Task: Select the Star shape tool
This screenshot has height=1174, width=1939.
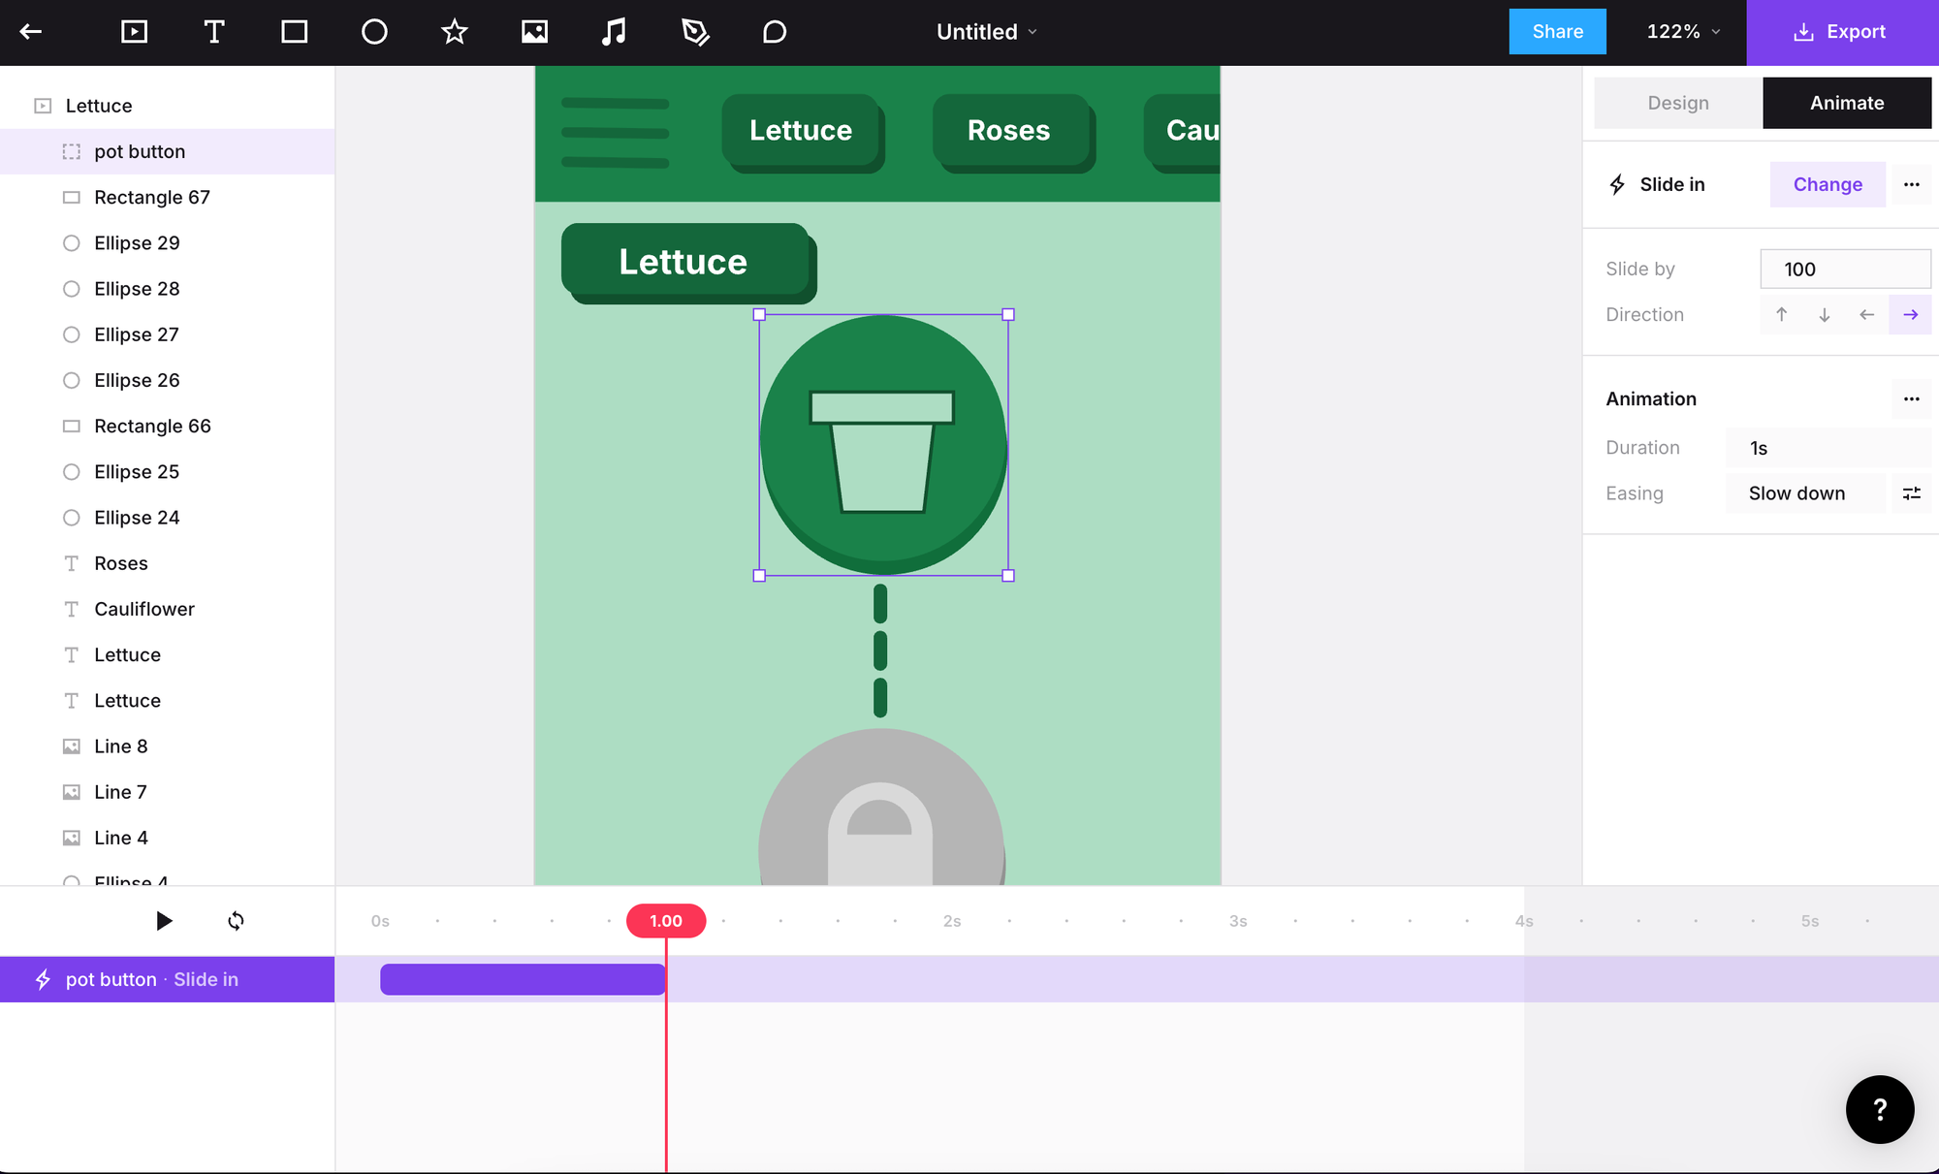Action: 454,32
